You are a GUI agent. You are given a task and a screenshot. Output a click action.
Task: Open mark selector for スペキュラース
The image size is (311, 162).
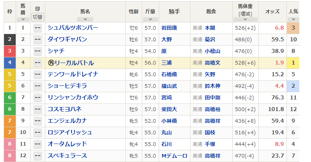[37, 156]
